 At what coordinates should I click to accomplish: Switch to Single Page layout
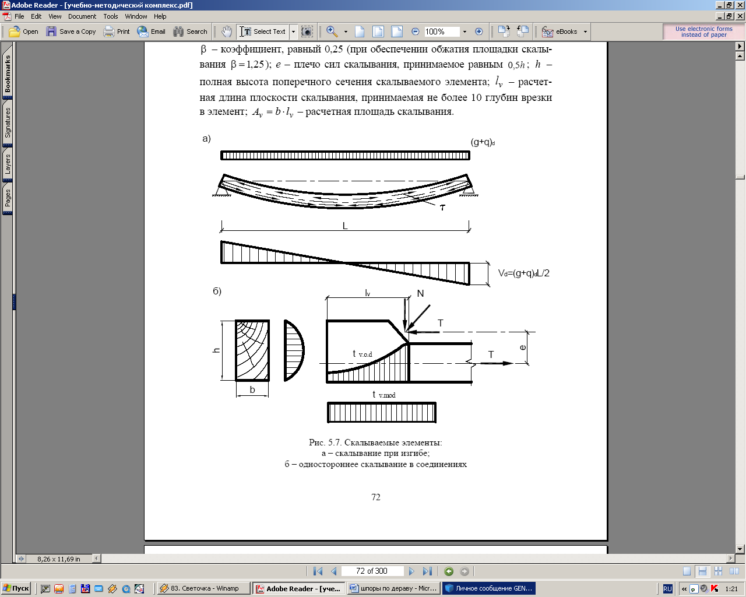pos(687,571)
